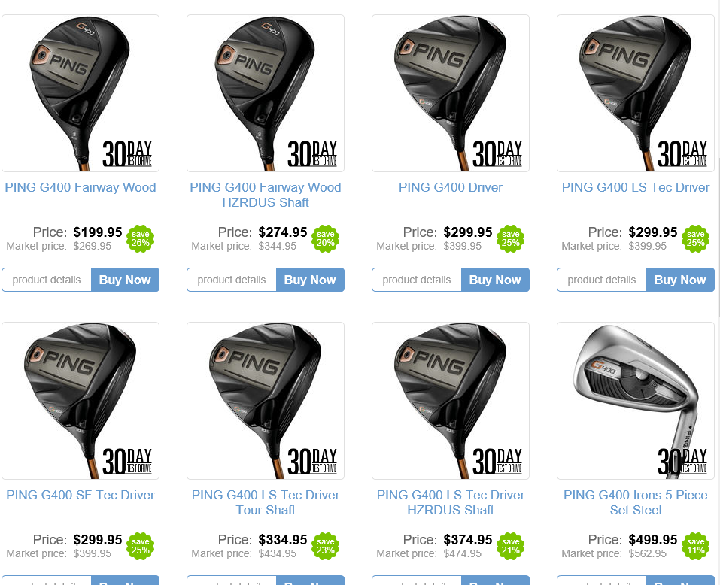Image resolution: width=720 pixels, height=585 pixels.
Task: Open PING G400 LS Tec Driver HZRDUS Shaft link
Action: click(x=451, y=502)
